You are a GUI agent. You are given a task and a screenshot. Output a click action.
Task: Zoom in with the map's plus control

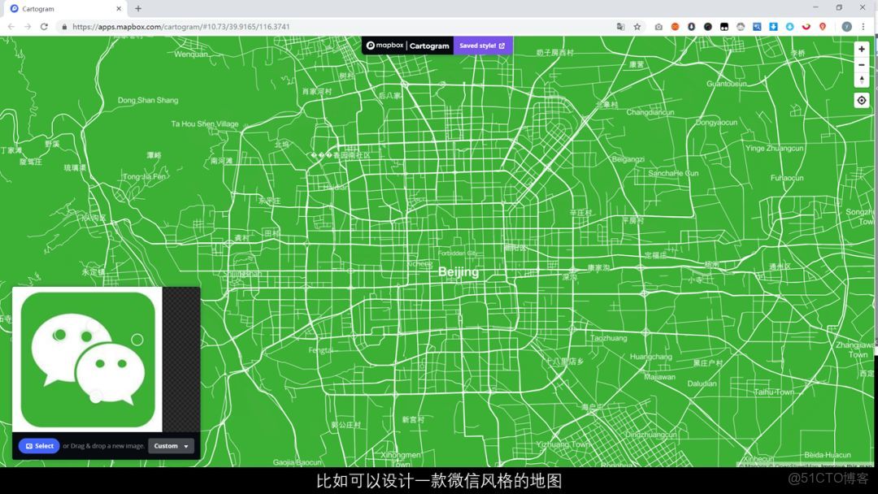click(x=862, y=49)
